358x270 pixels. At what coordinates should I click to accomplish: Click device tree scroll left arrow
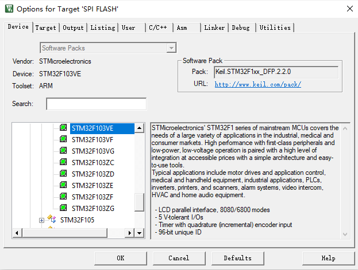(x=17, y=233)
